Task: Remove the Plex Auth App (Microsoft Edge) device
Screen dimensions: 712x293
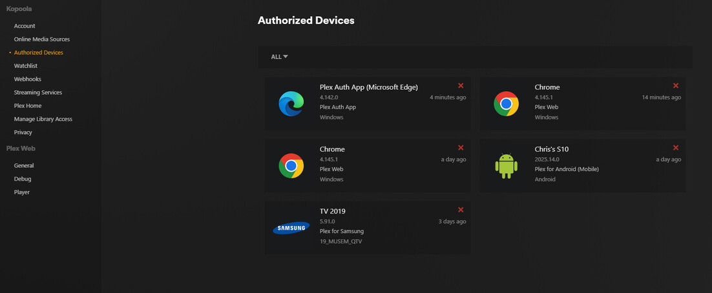Action: click(x=461, y=85)
